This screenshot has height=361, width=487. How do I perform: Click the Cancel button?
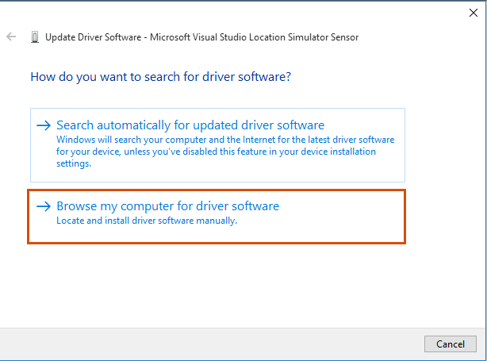pyautogui.click(x=451, y=344)
